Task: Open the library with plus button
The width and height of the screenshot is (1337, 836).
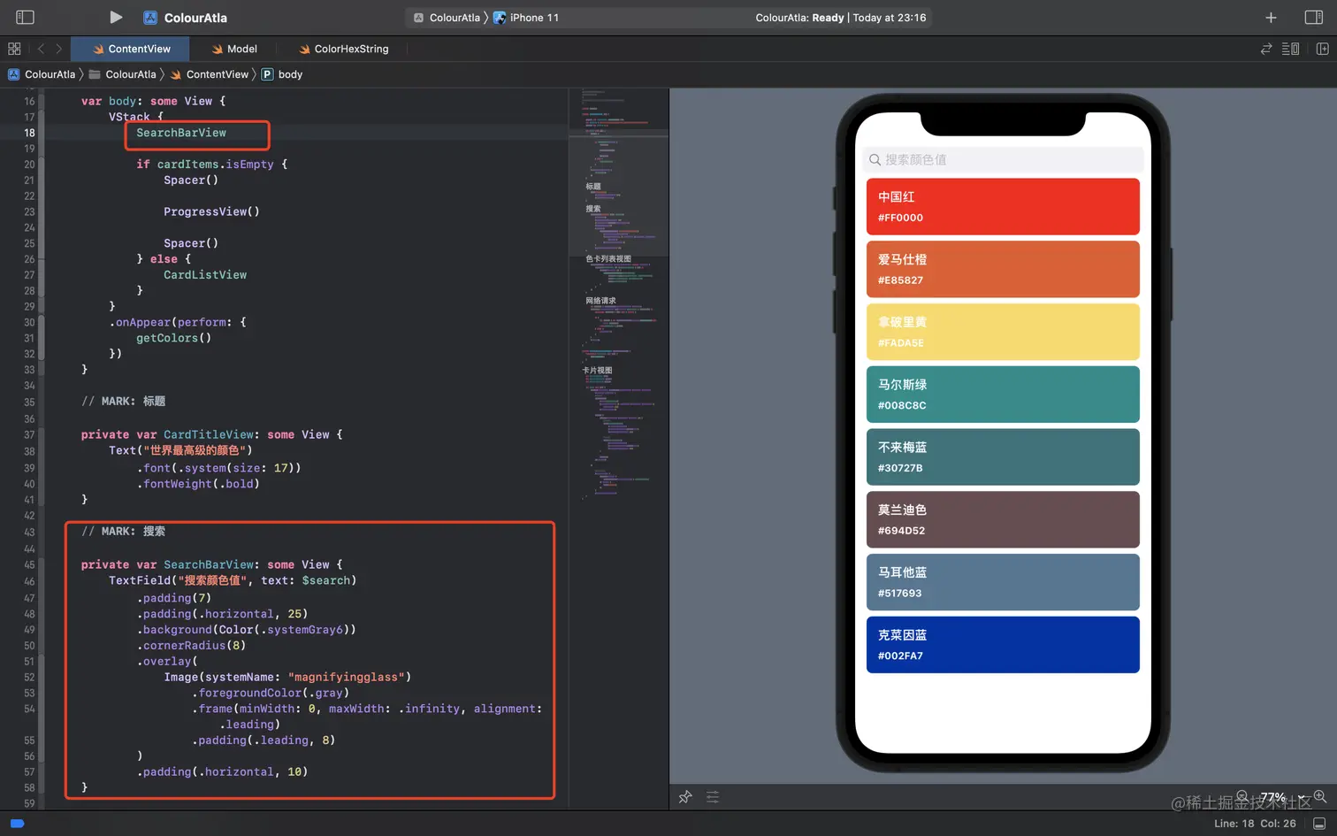Action: click(1271, 17)
